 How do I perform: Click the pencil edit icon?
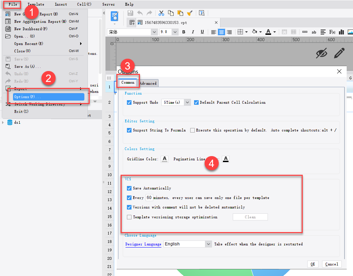click(339, 53)
